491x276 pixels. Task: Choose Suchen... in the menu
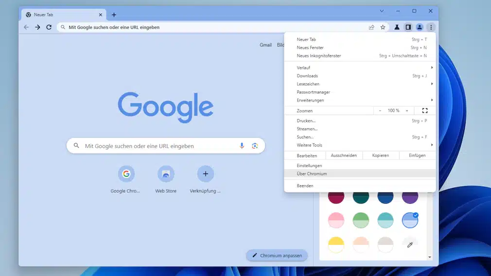[360, 137]
